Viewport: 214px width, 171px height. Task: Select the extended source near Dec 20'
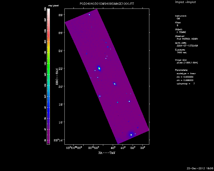[x=115, y=84]
